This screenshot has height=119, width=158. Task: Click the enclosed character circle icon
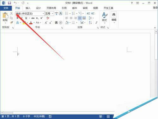(x=61, y=22)
